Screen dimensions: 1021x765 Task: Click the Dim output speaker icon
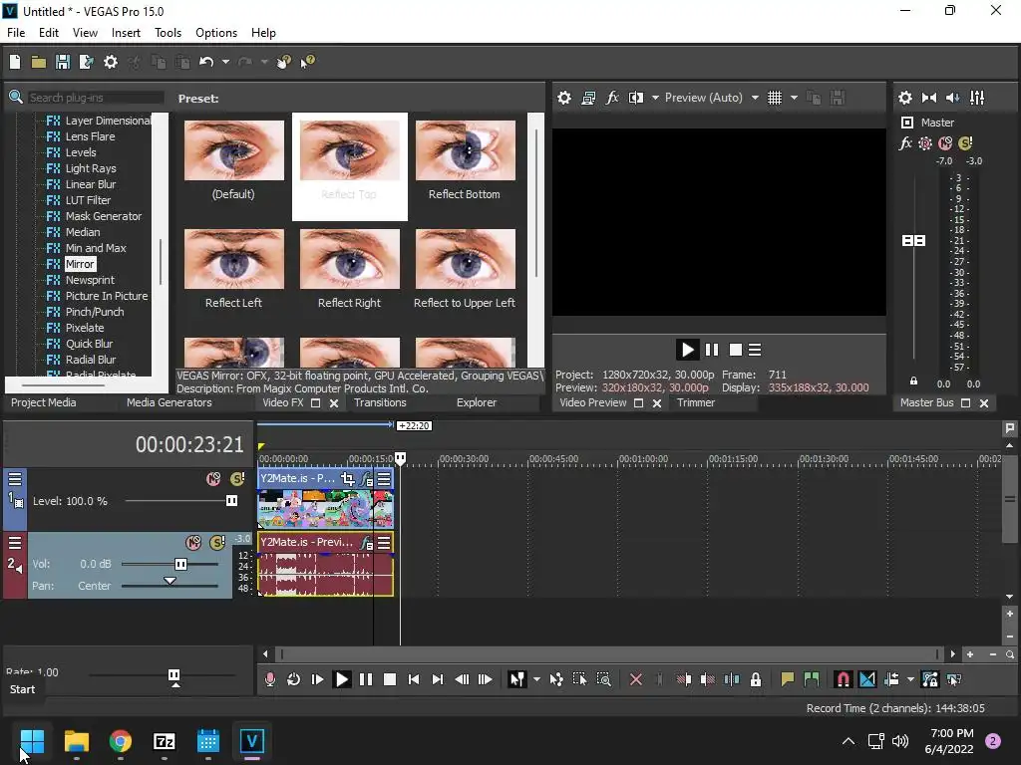tap(952, 98)
